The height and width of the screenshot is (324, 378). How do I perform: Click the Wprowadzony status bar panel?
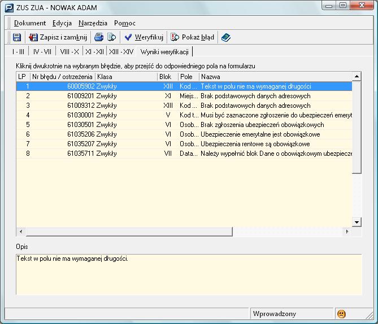click(292, 314)
